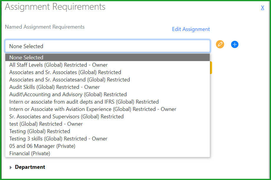271x180 pixels.
Task: Click the orange pencil edit icon
Action: (220, 44)
